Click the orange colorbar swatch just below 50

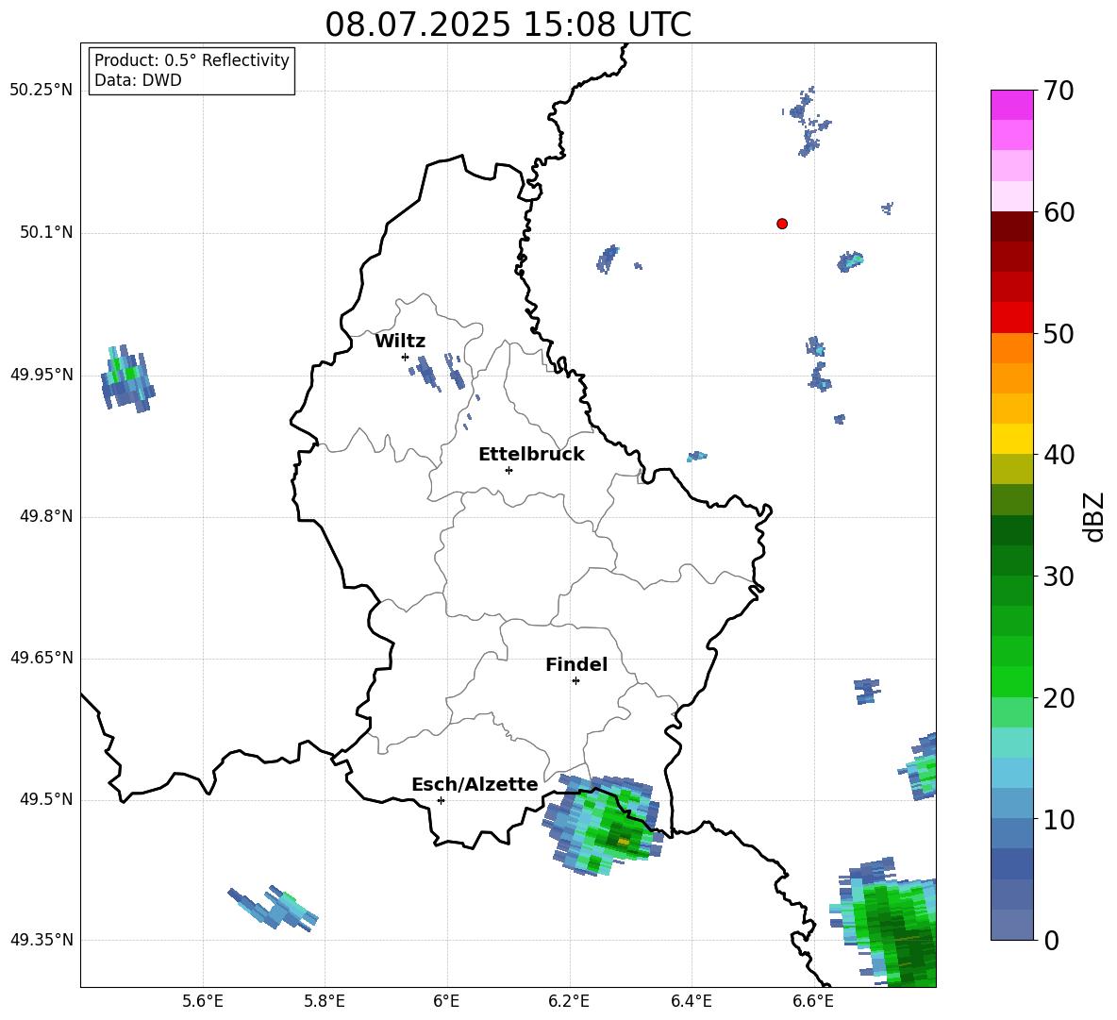click(1011, 348)
